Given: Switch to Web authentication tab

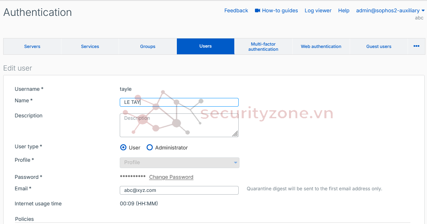Looking at the screenshot, I should click(321, 46).
